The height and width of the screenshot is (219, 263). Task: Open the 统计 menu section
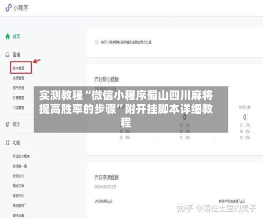point(16,124)
